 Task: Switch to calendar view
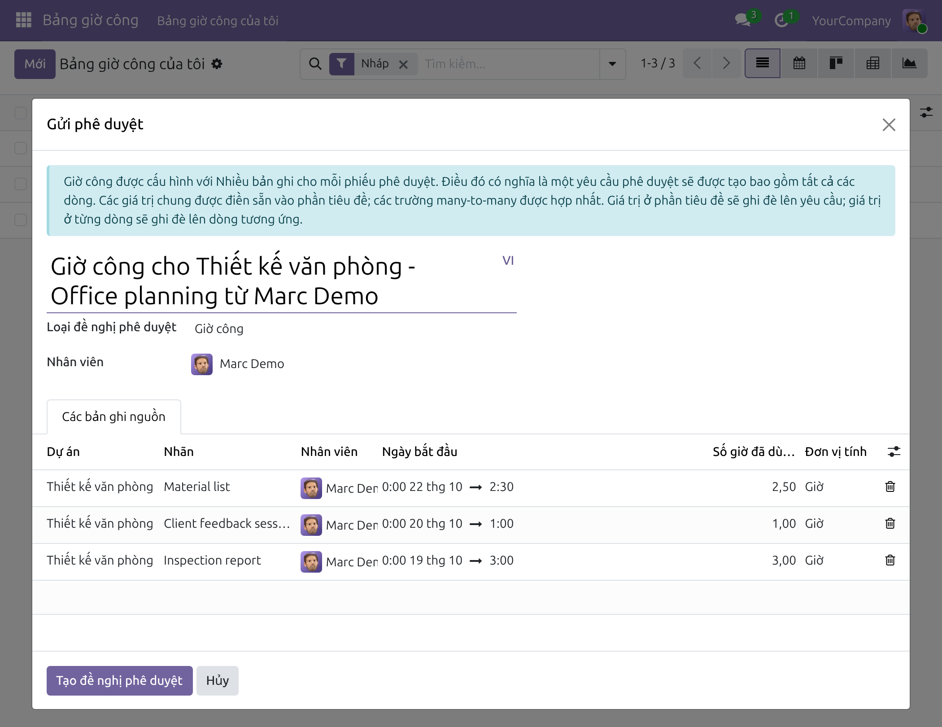pos(799,63)
